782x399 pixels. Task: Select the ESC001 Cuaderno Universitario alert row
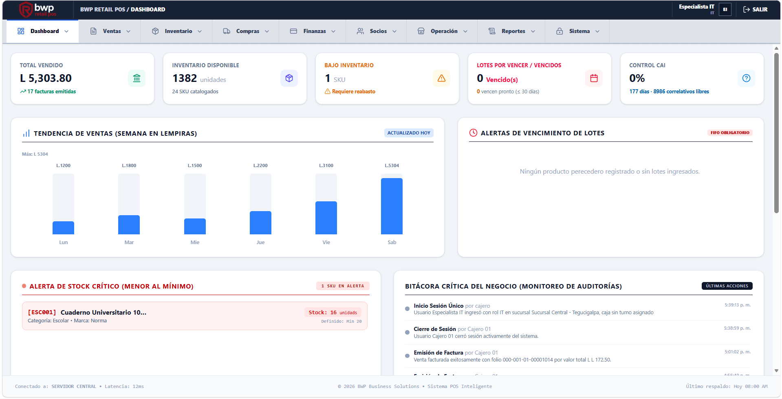[195, 316]
